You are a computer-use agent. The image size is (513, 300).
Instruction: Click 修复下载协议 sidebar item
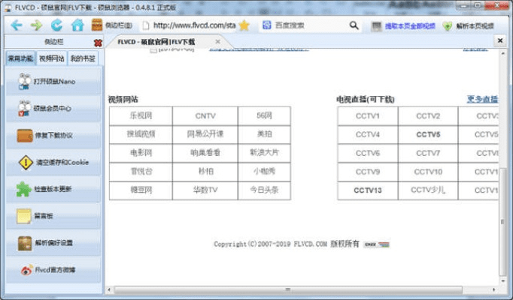[53, 135]
